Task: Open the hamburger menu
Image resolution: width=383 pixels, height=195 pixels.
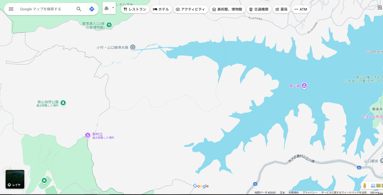Action: (x=11, y=9)
